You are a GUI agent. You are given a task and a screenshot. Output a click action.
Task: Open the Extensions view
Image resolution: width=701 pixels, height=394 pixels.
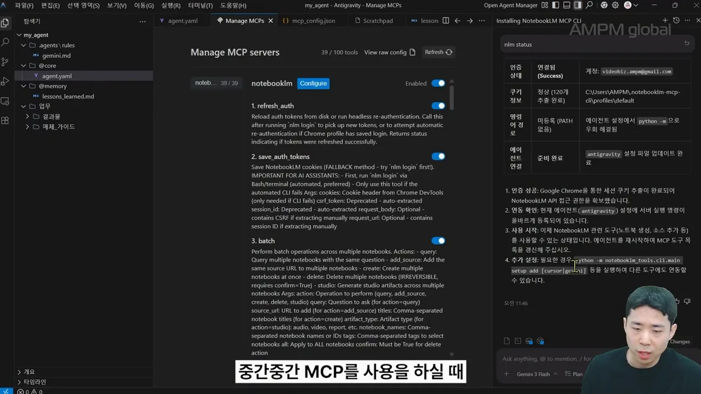point(6,121)
